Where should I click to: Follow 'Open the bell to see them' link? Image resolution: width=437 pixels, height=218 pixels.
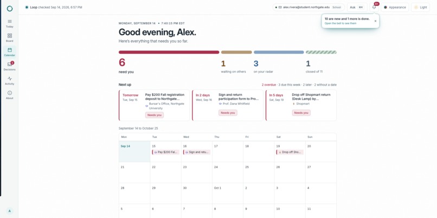340,23
